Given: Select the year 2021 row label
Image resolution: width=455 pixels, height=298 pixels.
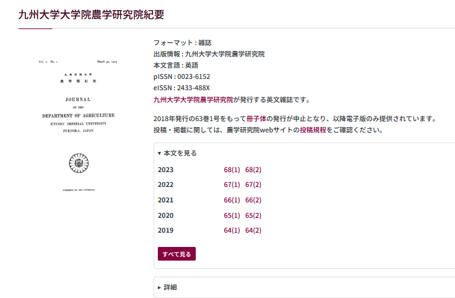Looking at the screenshot, I should [x=166, y=200].
